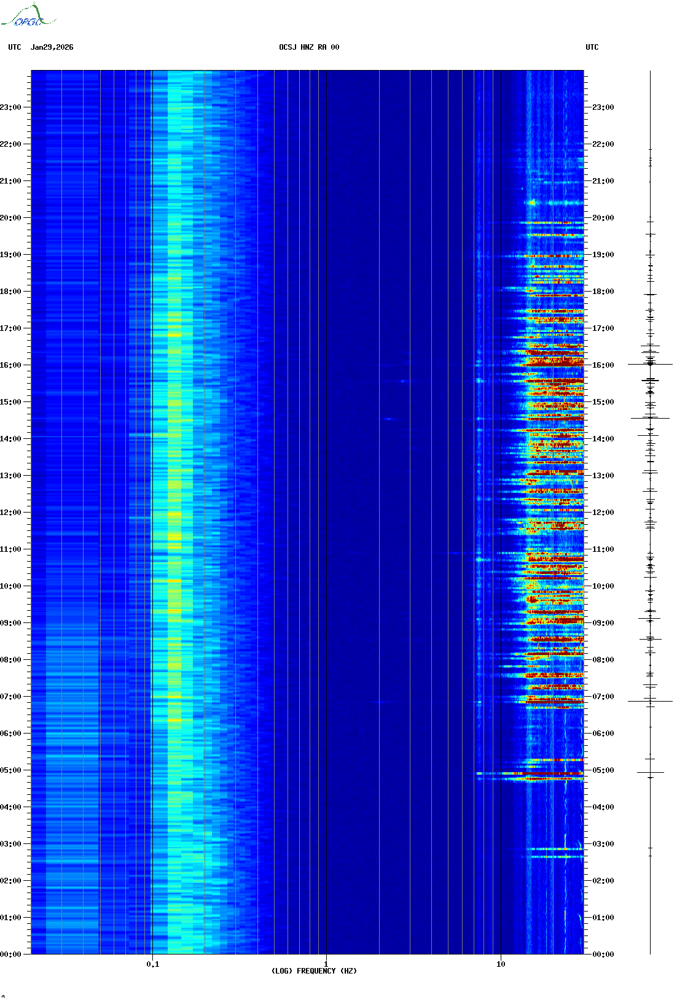This screenshot has height=1003, width=677.
Task: Click the UTC label beside the date
Action: pyautogui.click(x=15, y=47)
